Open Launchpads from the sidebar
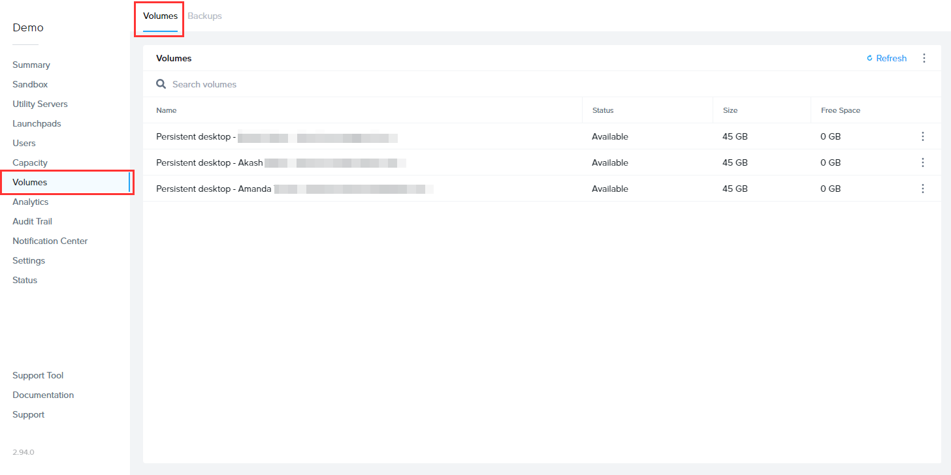The height and width of the screenshot is (475, 951). click(x=37, y=123)
